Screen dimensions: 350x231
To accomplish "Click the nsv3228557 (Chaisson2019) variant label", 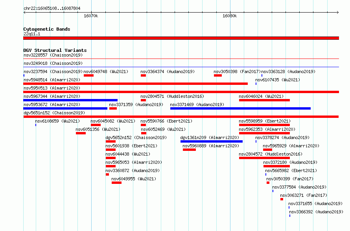I will (53, 55).
